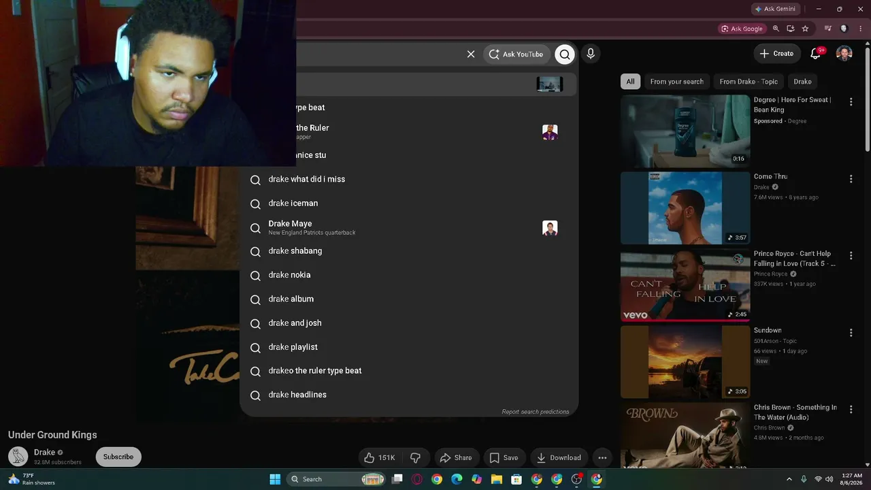Click the 'Come Thru' video title
The image size is (871, 490).
click(x=770, y=177)
